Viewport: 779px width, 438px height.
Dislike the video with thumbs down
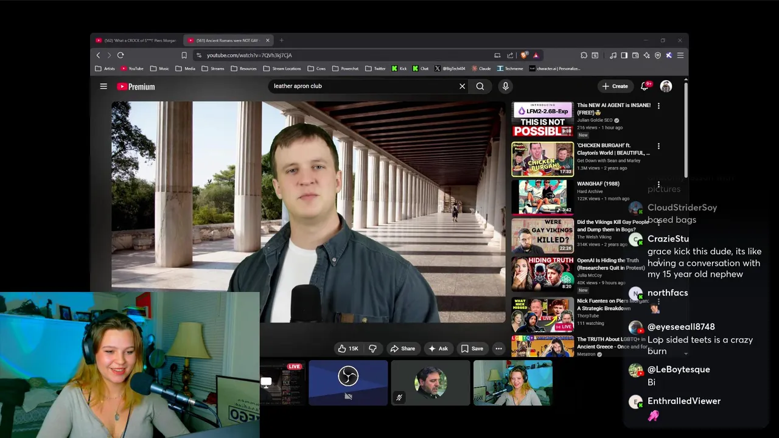(x=372, y=349)
